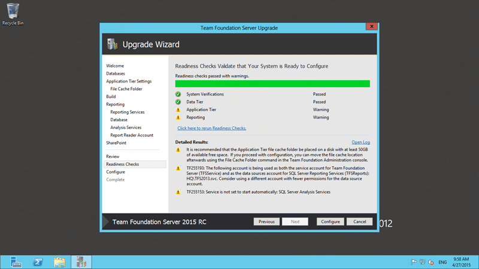The height and width of the screenshot is (269, 479).
Task: Select the Readiness Checks step
Action: [135, 164]
